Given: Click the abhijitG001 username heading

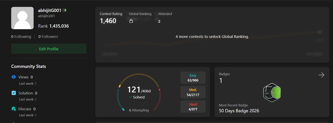Looking at the screenshot, I should click(49, 10).
